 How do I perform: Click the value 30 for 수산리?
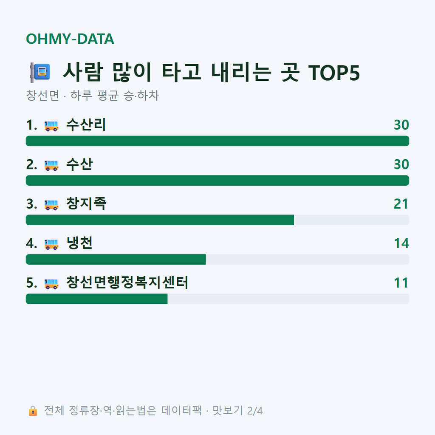point(401,125)
